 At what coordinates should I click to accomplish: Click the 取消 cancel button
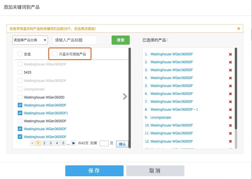(155, 171)
